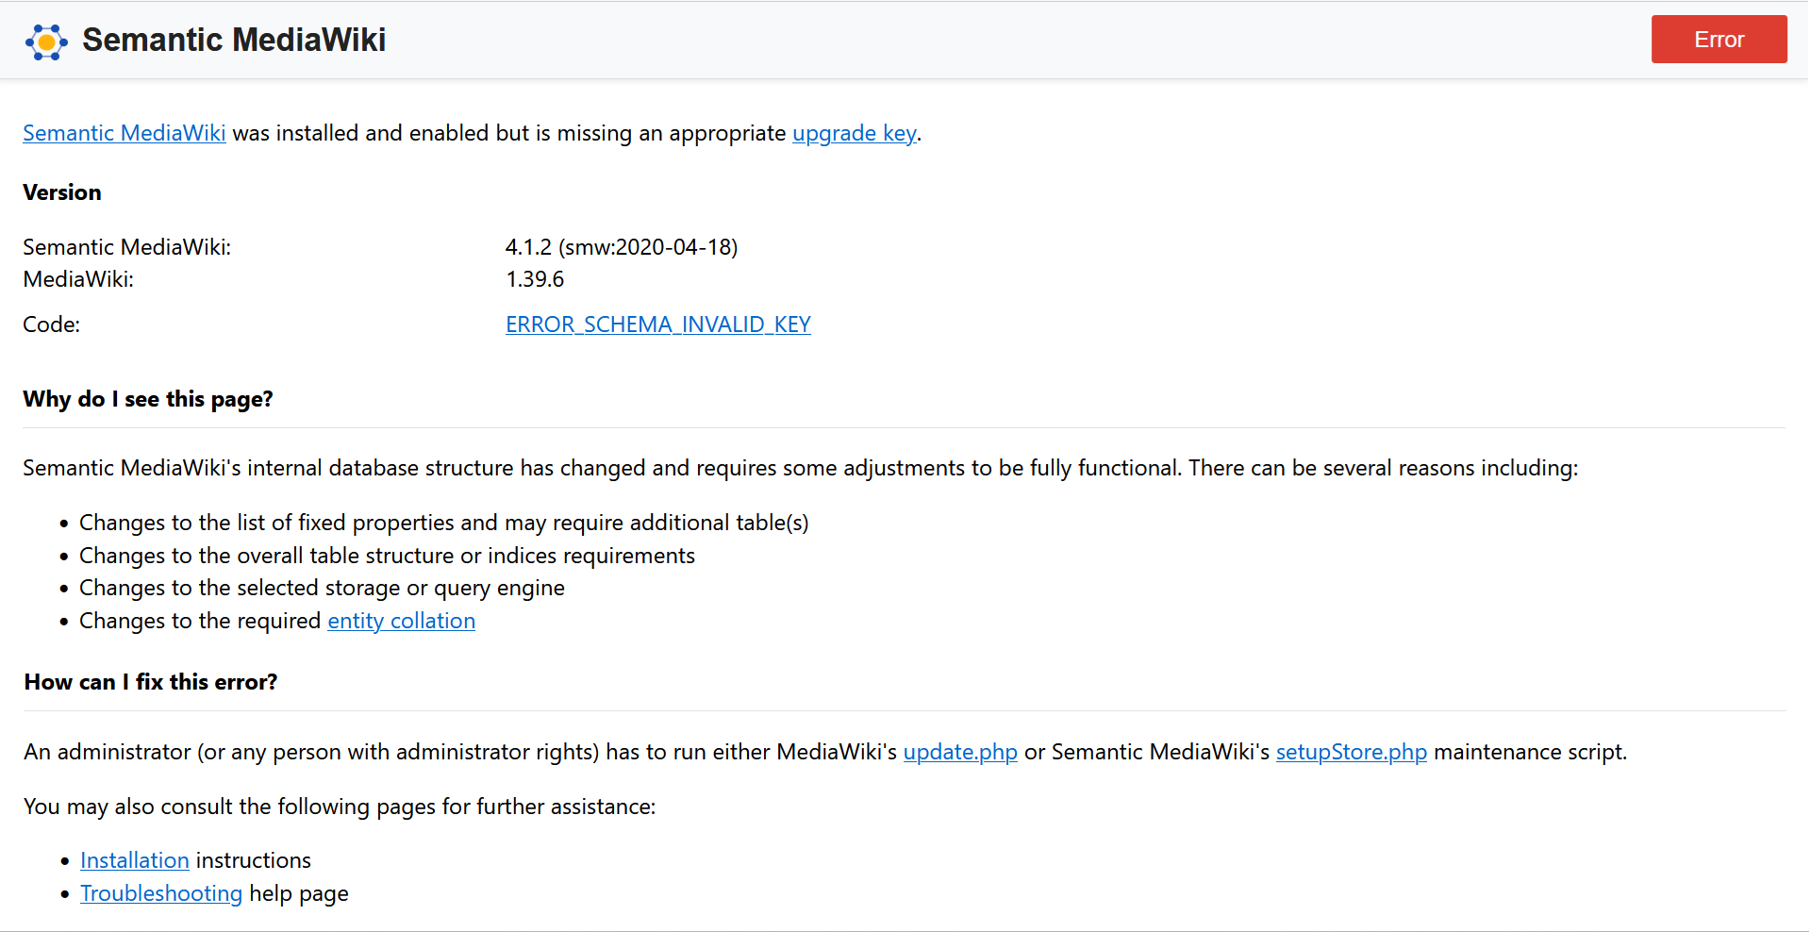Click the "You may also consult" sentence
1811x932 pixels.
coord(340,807)
